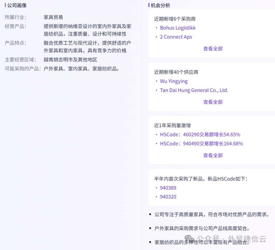Open the new product HSCode 940320 link
This screenshot has width=275, height=250.
point(168,196)
